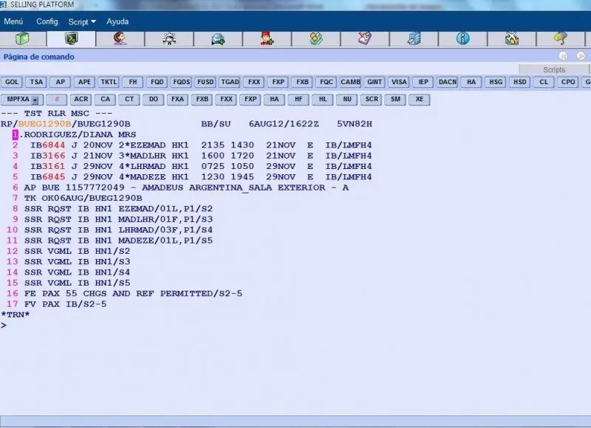This screenshot has width=591, height=428.
Task: Switch to the Scripts tab
Action: tap(553, 70)
